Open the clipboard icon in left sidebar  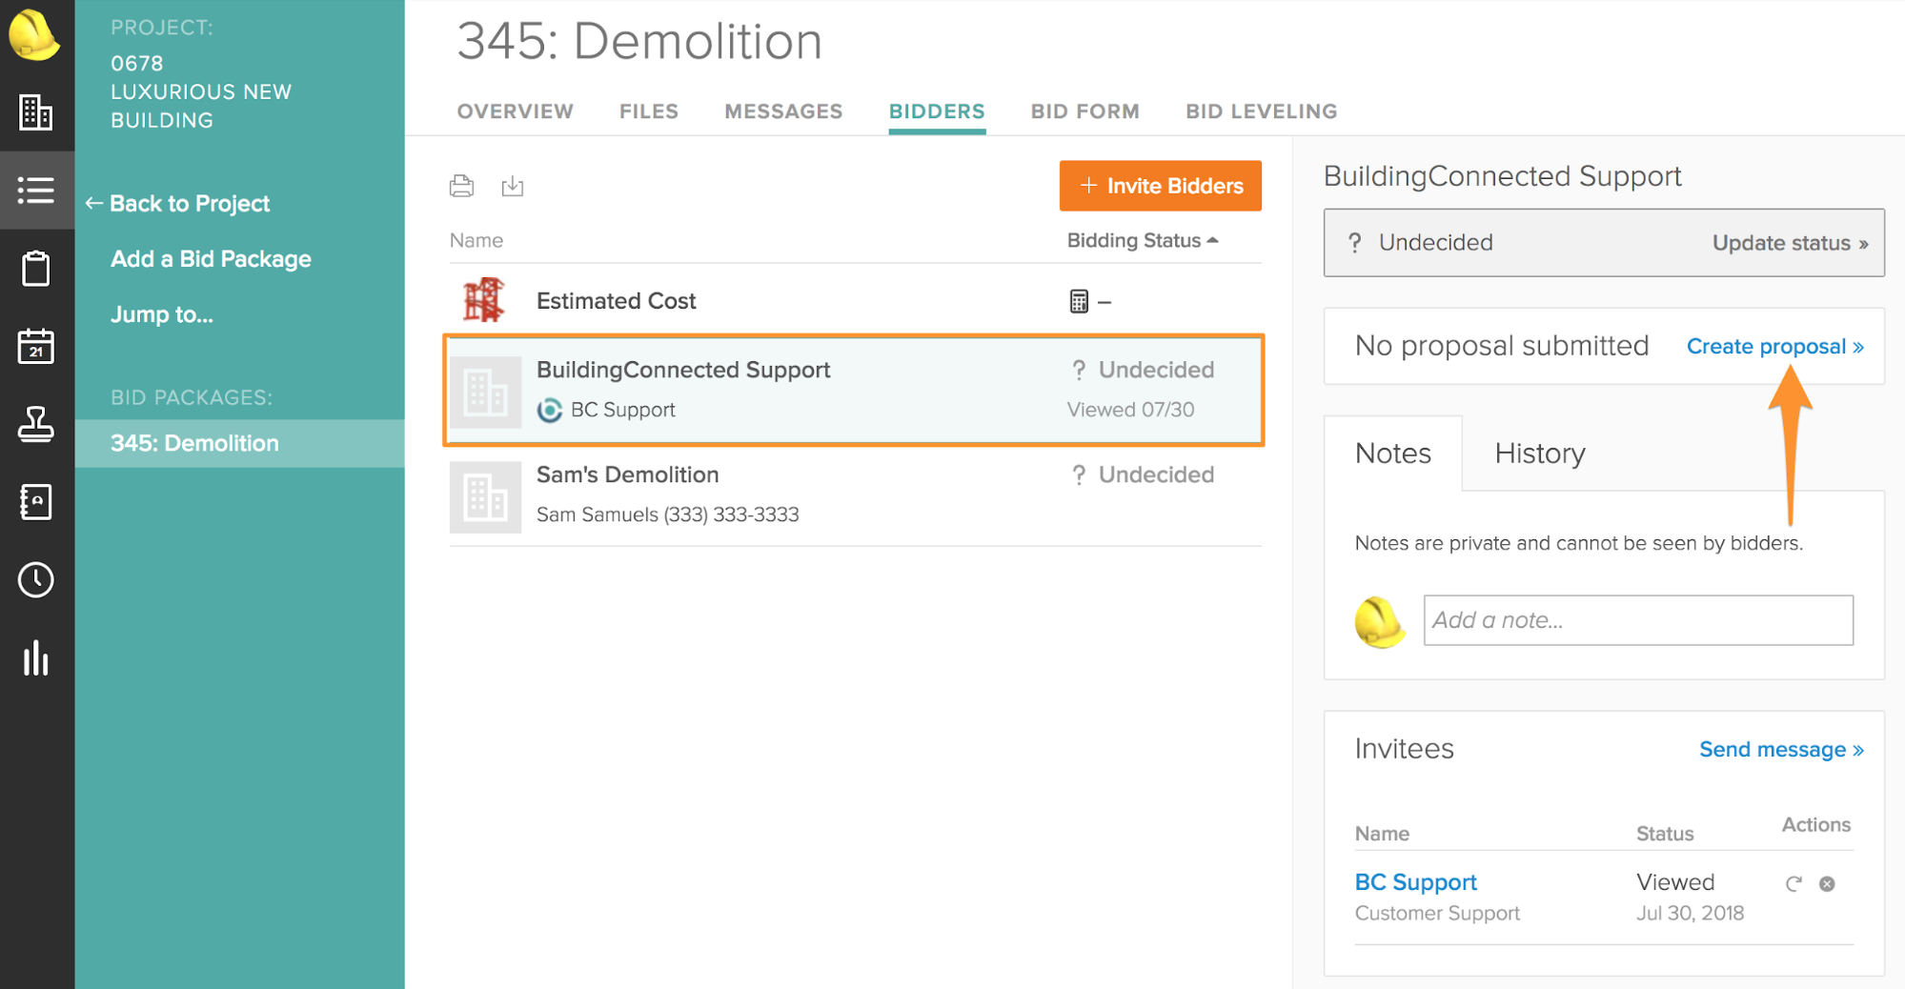click(36, 269)
